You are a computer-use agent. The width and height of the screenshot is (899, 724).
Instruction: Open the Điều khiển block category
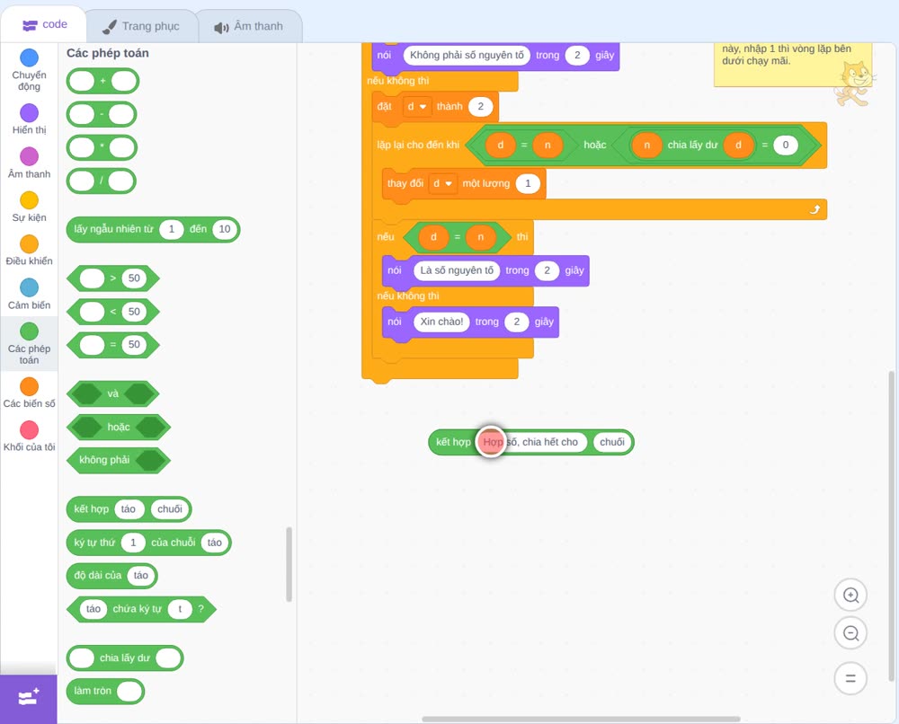point(30,251)
